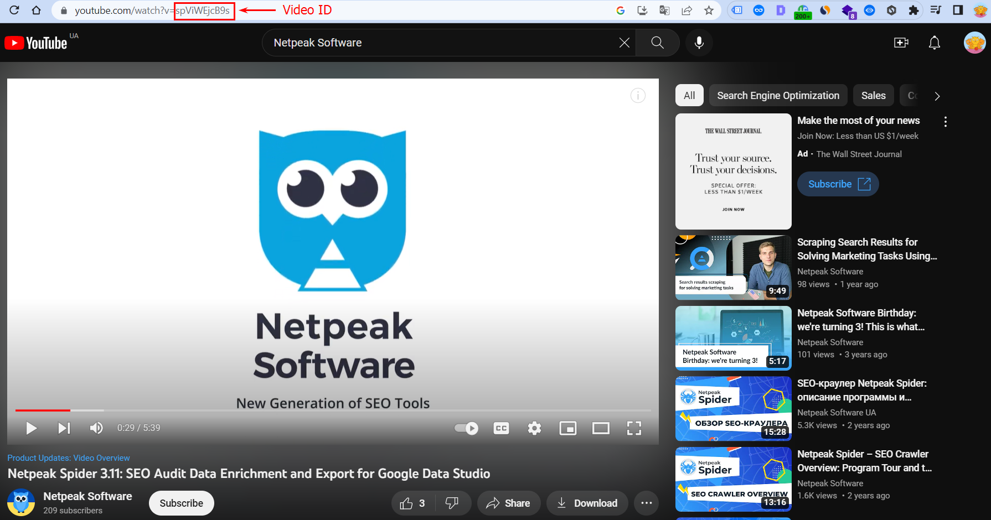Toggle the autoplay switch
Image resolution: width=991 pixels, height=520 pixels.
(466, 428)
